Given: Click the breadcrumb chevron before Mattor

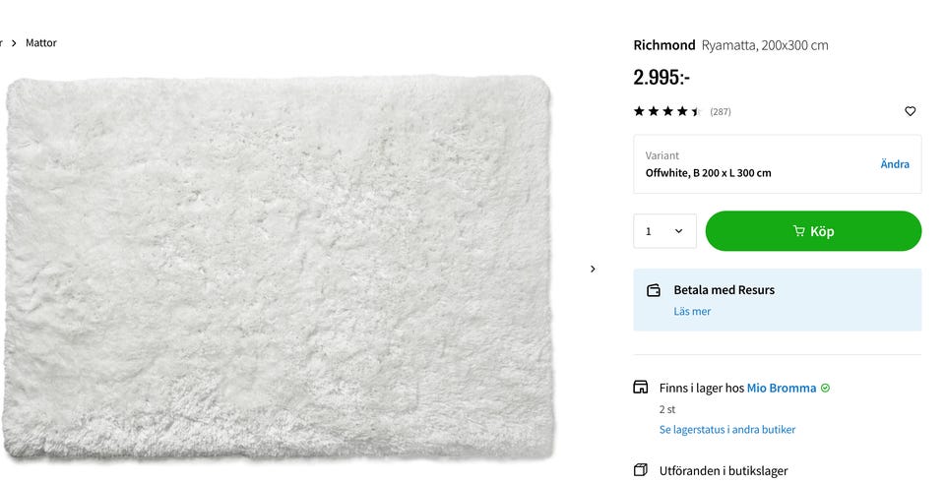Looking at the screenshot, I should pos(14,43).
